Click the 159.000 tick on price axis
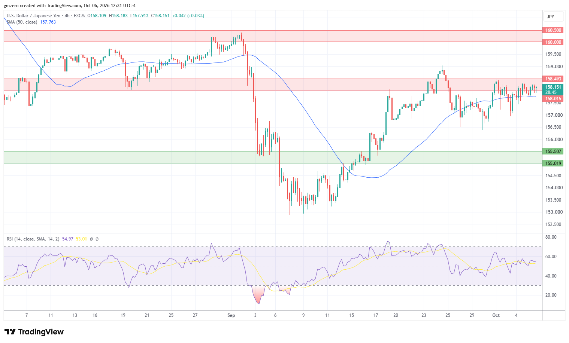 coord(553,67)
